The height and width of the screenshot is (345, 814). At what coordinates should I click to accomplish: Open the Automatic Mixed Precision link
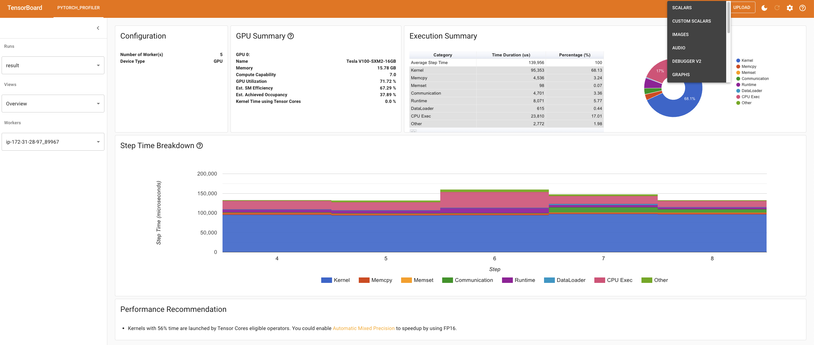pos(363,328)
